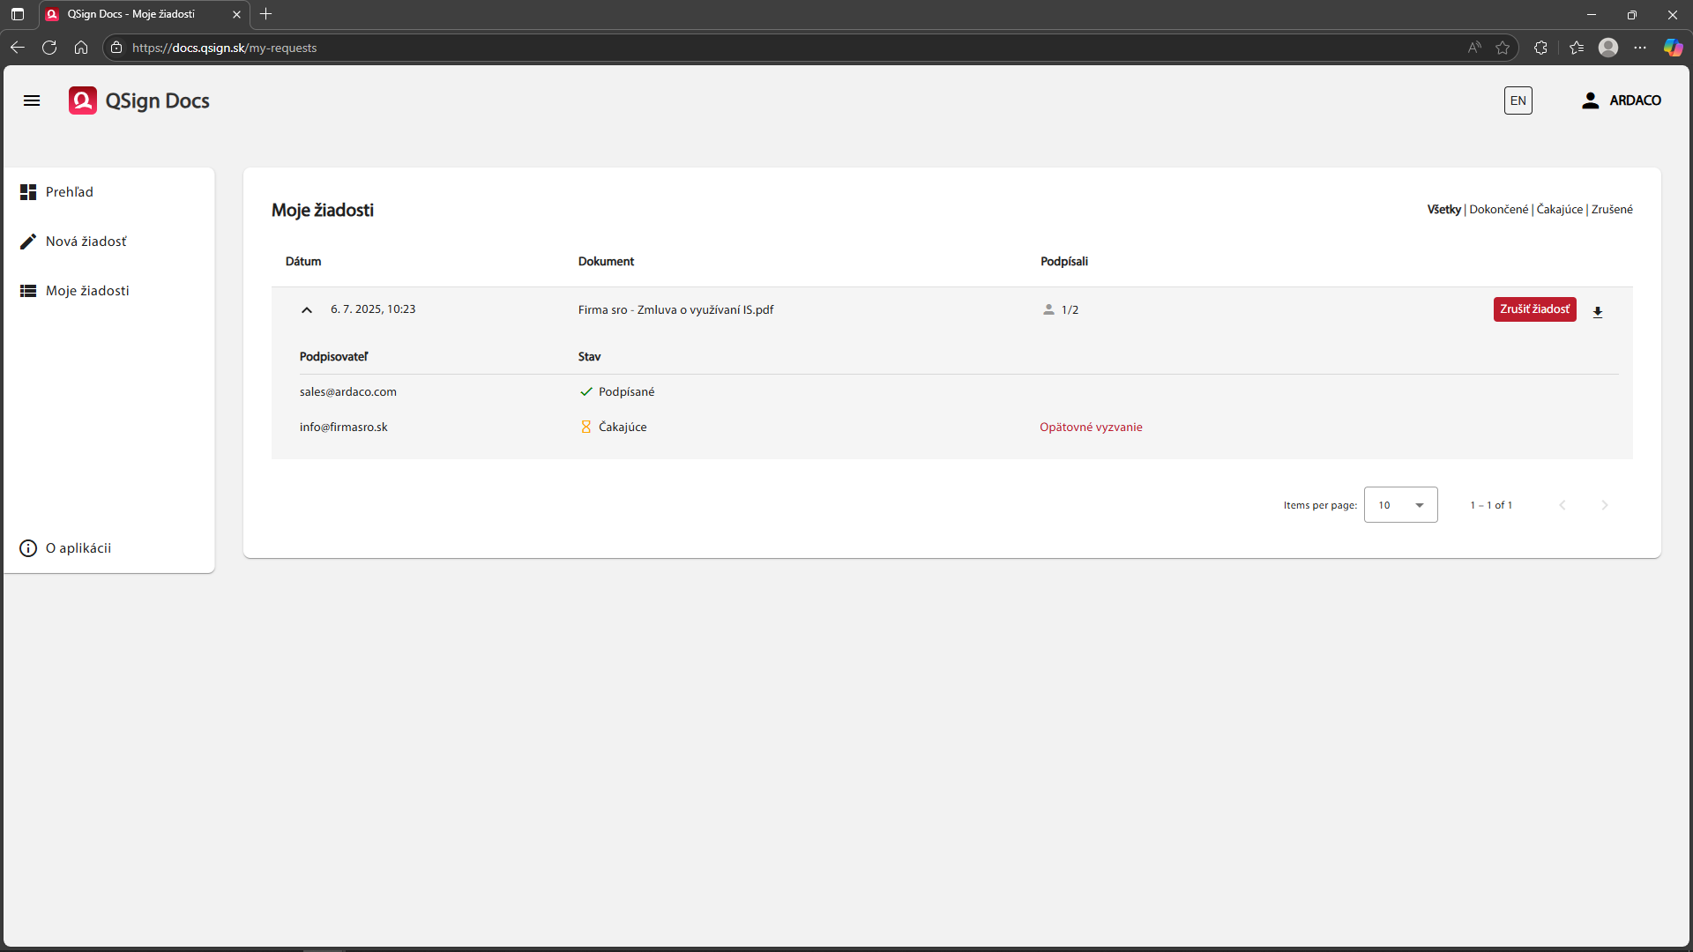Viewport: 1693px width, 952px height.
Task: Open the hamburger navigation menu
Action: 32,100
